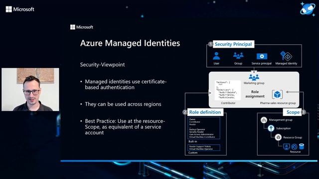This screenshot has height=179, width=319.
Task: Click the Security-Viewpoint subtitle
Action: [x=102, y=65]
